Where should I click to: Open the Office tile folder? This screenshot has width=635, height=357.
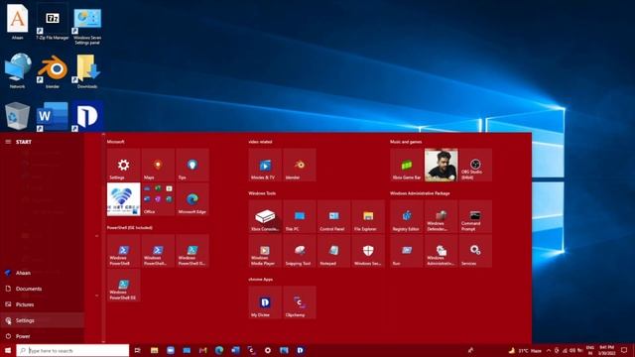coord(158,199)
